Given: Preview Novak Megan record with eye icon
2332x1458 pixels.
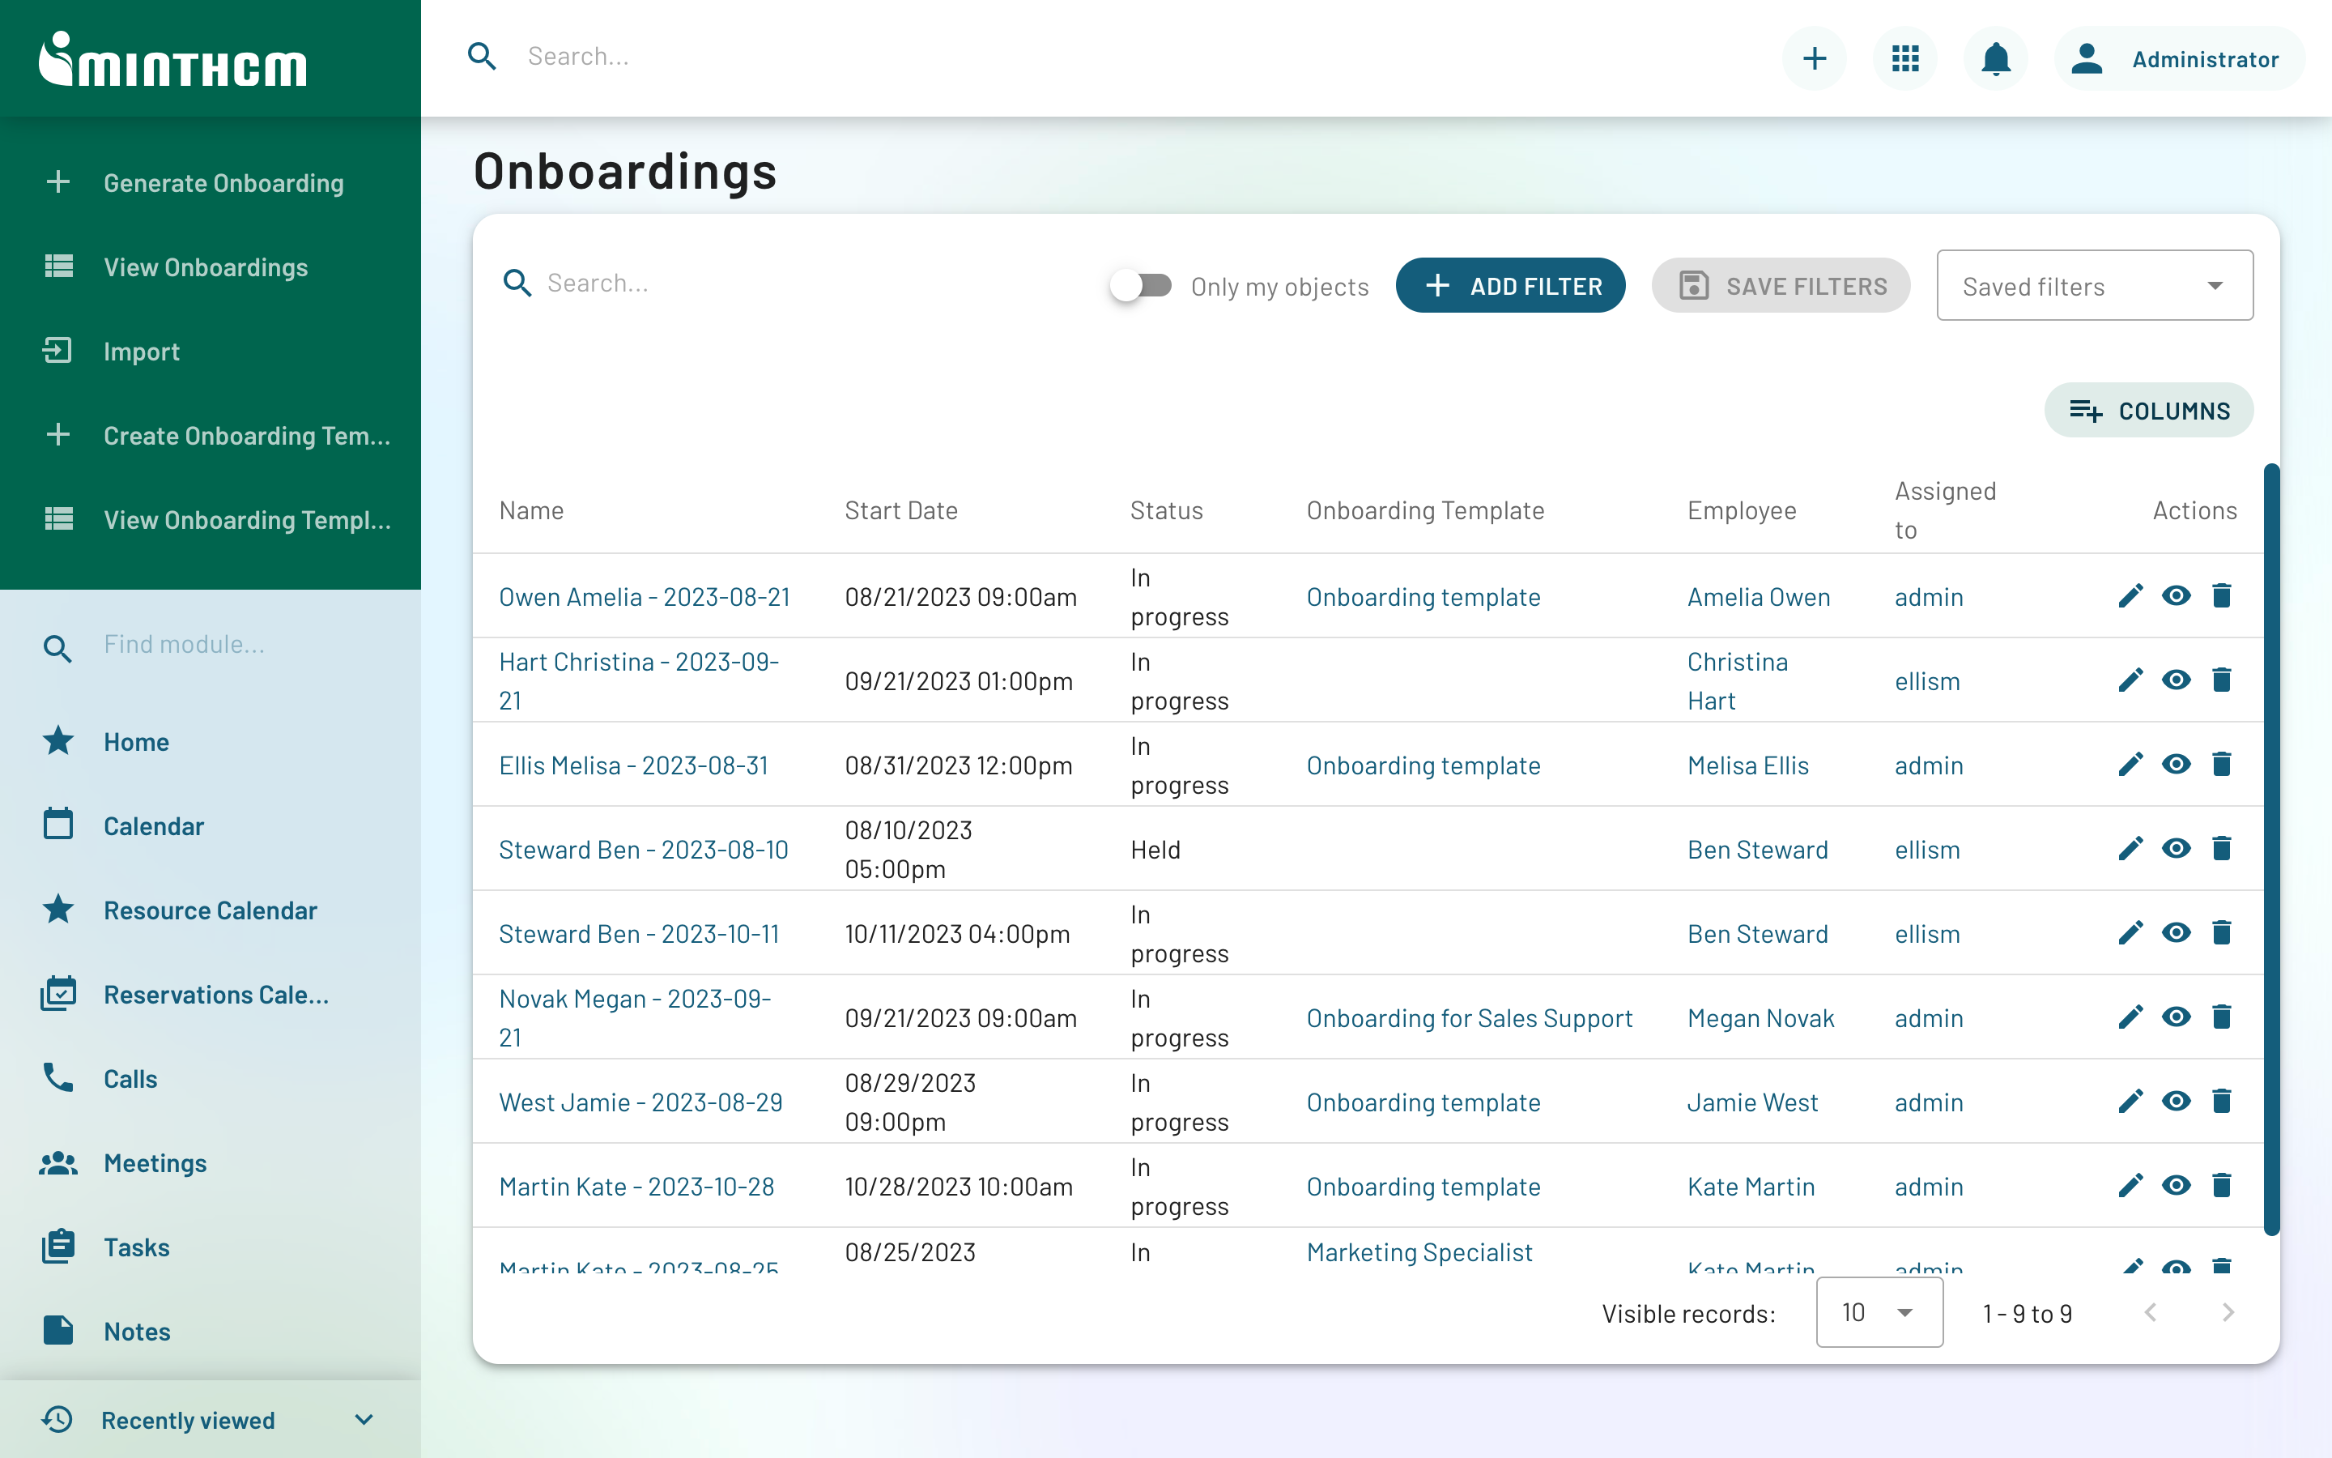Looking at the screenshot, I should [2176, 1017].
